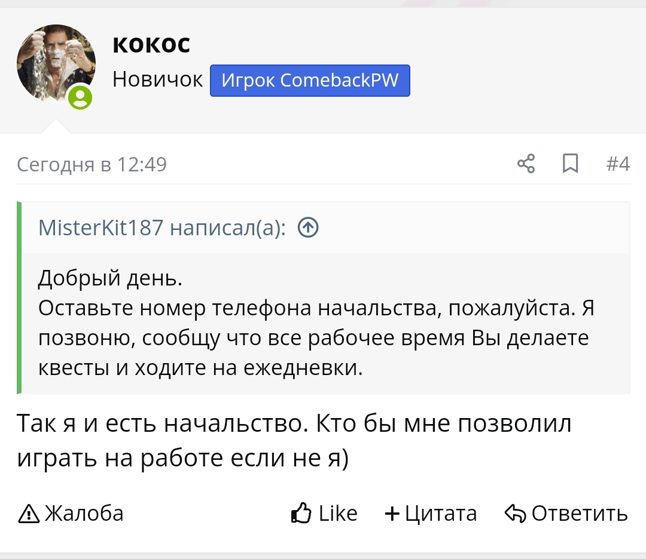Screen dimensions: 646x559
Task: Click the thumbs-up Like icon
Action: [x=301, y=514]
